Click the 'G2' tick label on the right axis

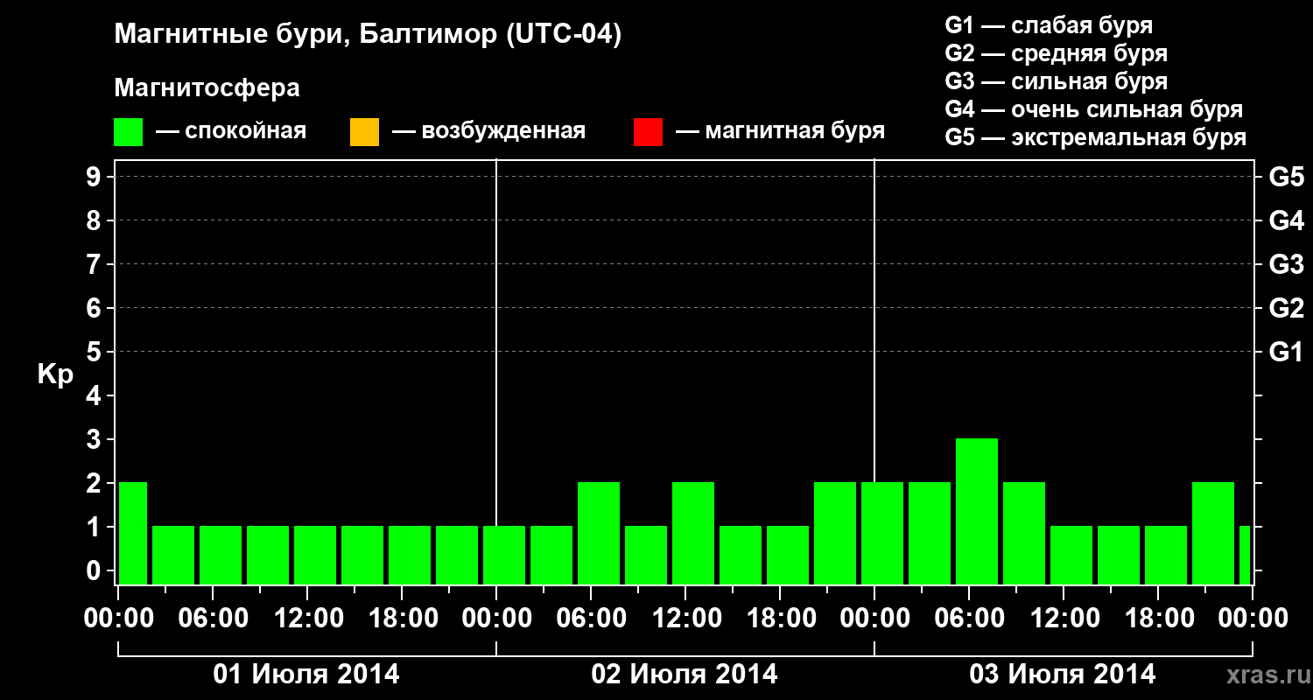(x=1286, y=309)
